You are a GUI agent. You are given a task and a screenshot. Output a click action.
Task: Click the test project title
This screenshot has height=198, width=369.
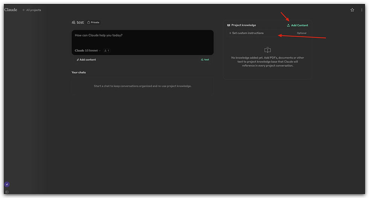pyautogui.click(x=80, y=22)
